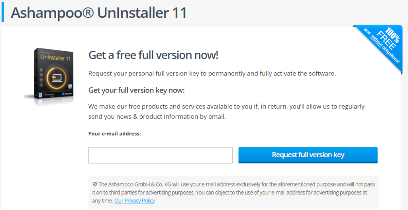The width and height of the screenshot is (408, 210).
Task: Click the "Get a free full version now!" headline
Action: 153,55
